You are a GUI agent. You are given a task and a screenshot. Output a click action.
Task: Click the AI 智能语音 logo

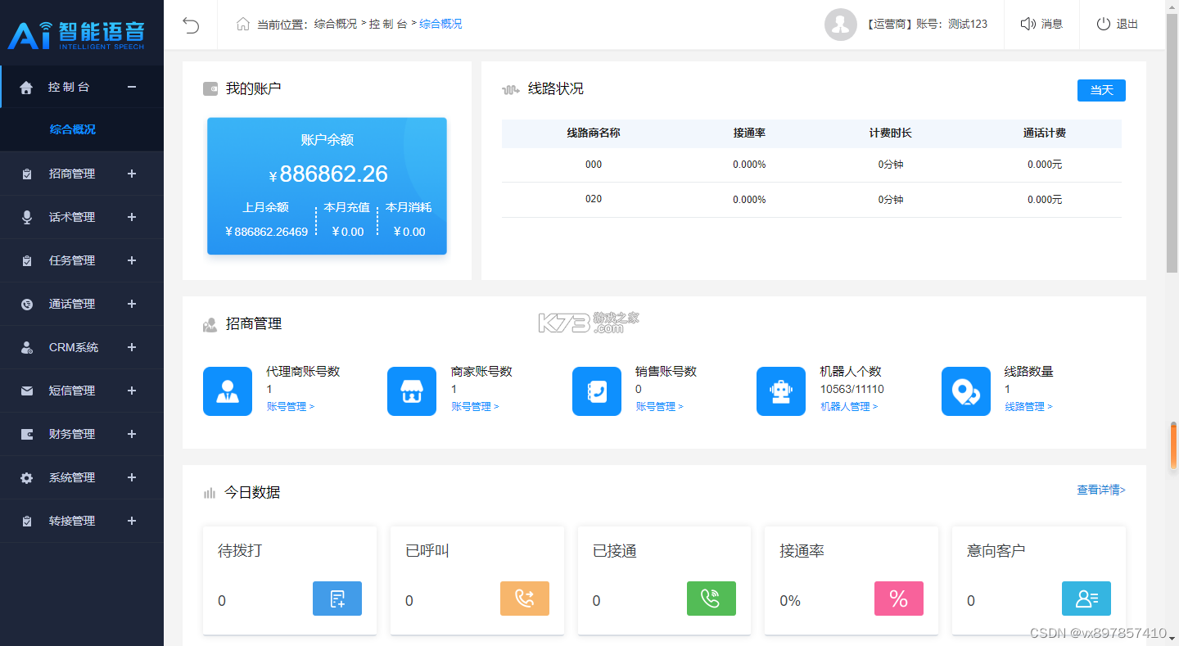(x=76, y=34)
